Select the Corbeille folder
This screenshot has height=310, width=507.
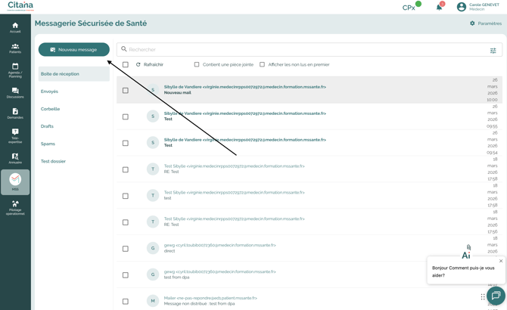pyautogui.click(x=50, y=109)
